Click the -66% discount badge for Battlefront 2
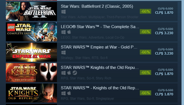This screenshot has width=184, height=105. (x=145, y=11)
